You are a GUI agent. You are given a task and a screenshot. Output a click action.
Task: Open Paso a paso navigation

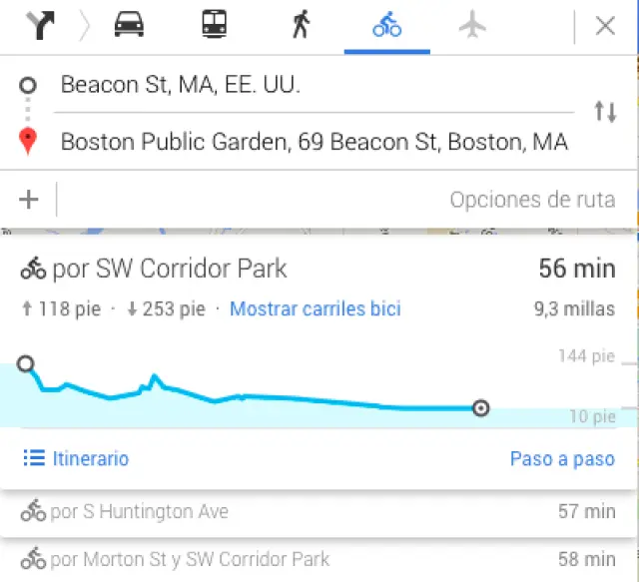click(x=562, y=459)
